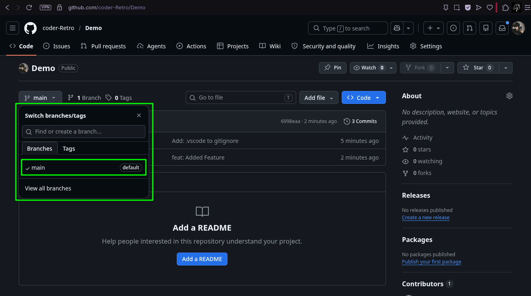The height and width of the screenshot is (296, 531).
Task: Open the GitHub hamburger navigation menu
Action: tap(13, 28)
